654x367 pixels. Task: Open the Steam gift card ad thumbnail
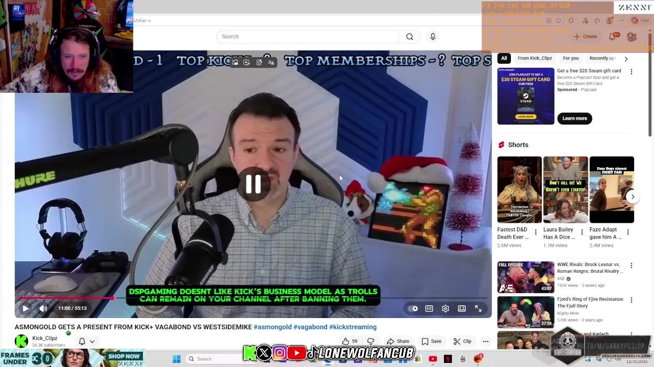526,96
